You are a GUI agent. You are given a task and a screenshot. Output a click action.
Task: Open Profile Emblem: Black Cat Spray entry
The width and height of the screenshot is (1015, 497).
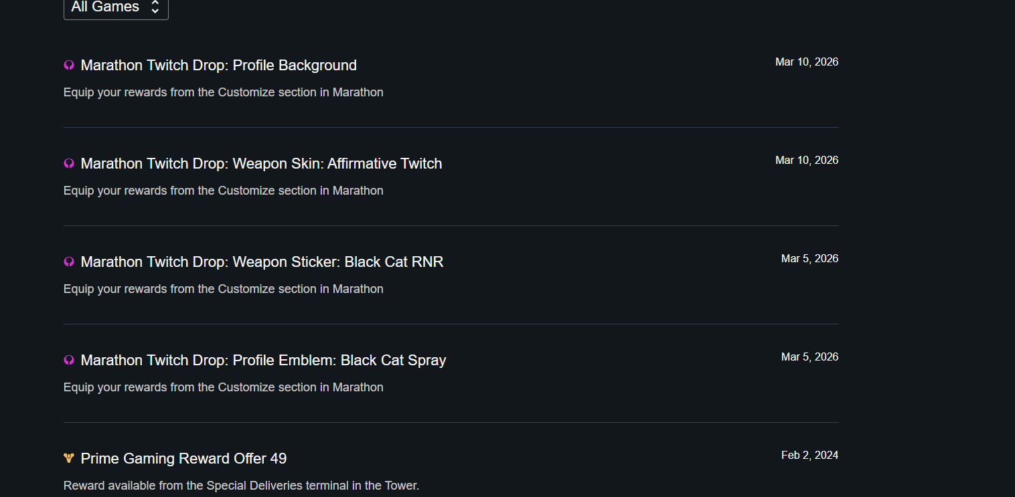pyautogui.click(x=263, y=361)
